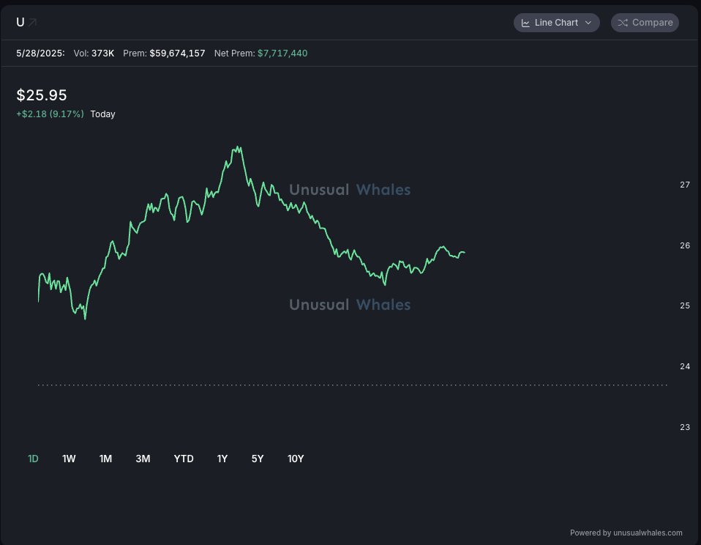Select the 1D time range tab

[x=33, y=459]
